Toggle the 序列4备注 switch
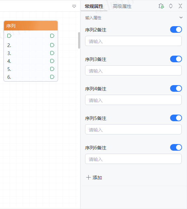Image resolution: width=187 pixels, height=209 pixels. [176, 88]
